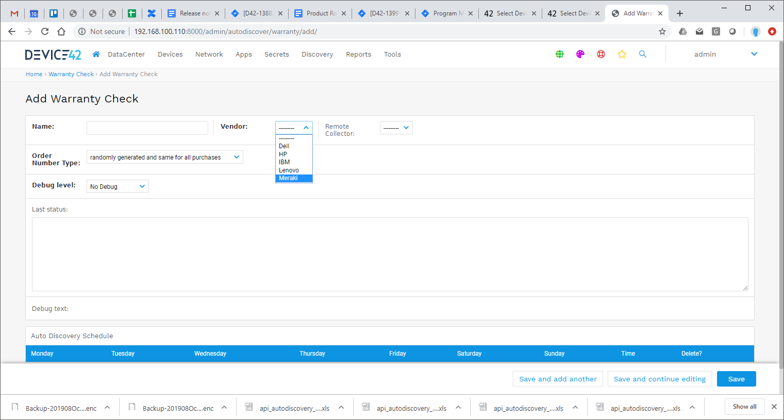Viewport: 784px width, 420px height.
Task: Open the help lifebuoy icon
Action: pos(600,54)
